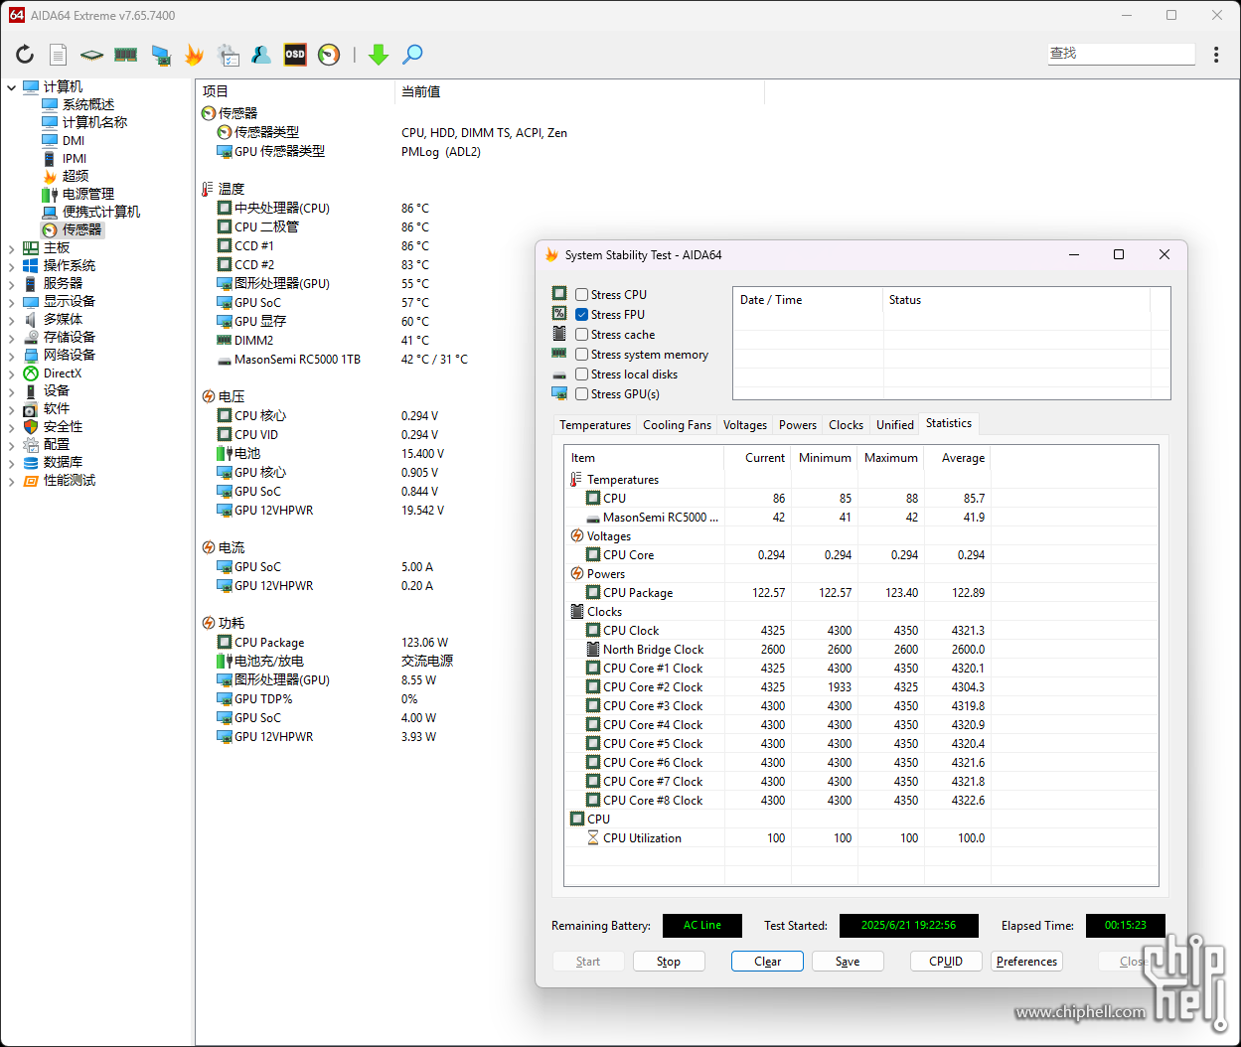This screenshot has width=1241, height=1047.
Task: Switch to the Temperatures tab
Action: (x=595, y=425)
